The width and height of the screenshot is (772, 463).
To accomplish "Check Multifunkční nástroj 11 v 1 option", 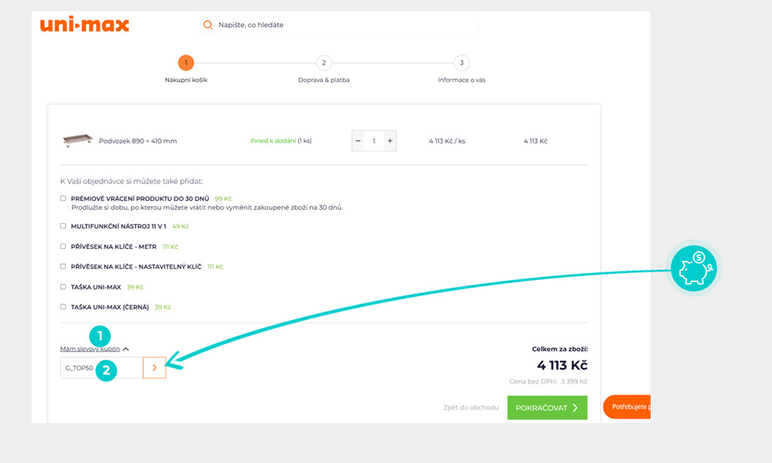I will click(63, 226).
